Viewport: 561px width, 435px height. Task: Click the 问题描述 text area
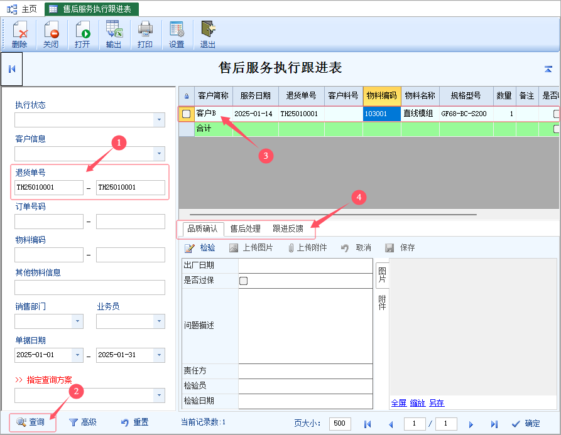[305, 326]
